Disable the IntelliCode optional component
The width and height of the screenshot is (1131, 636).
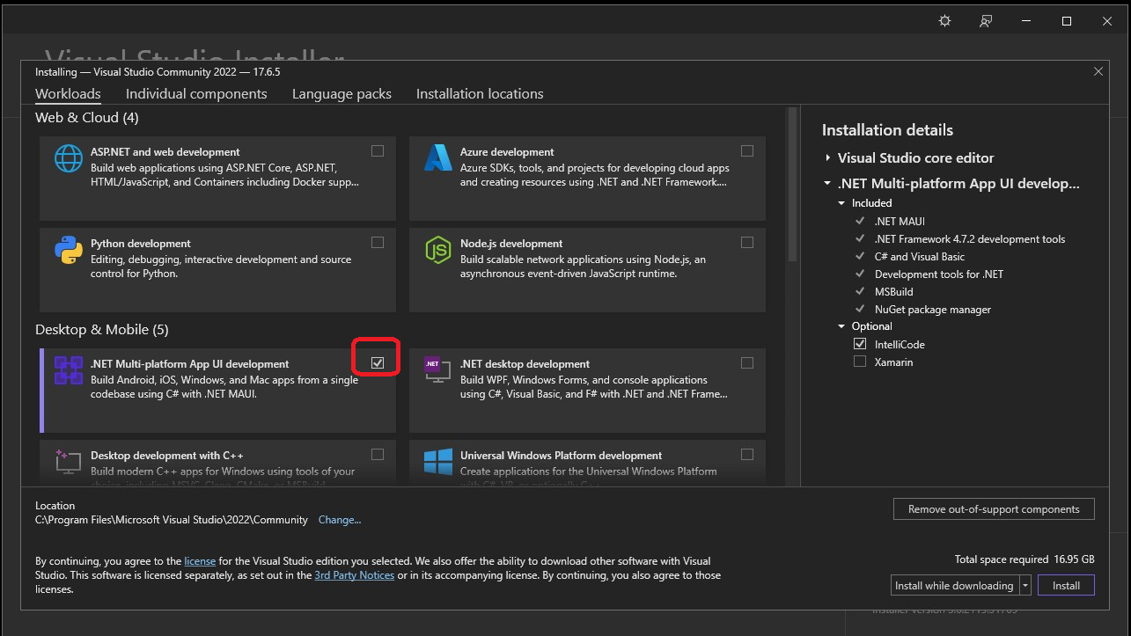click(x=860, y=344)
